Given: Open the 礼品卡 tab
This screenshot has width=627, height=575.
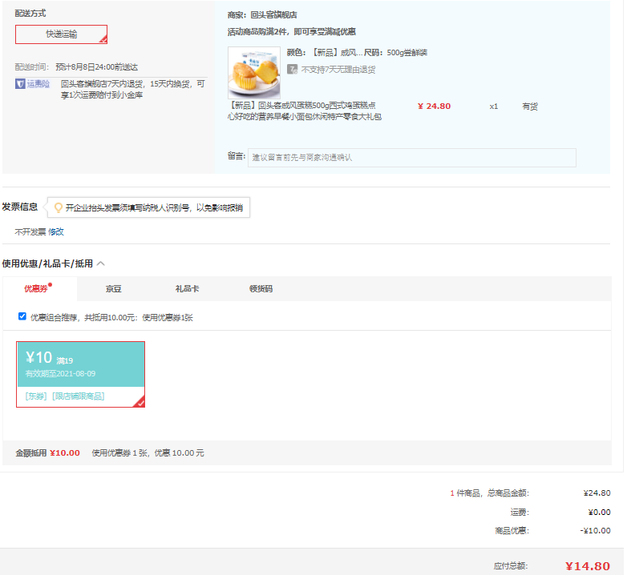Looking at the screenshot, I should coord(187,288).
